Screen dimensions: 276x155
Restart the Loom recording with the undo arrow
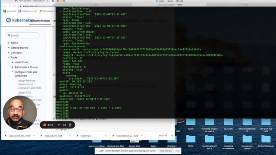59,125
